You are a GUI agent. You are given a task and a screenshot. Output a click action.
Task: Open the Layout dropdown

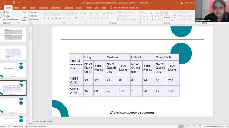pos(34,12)
